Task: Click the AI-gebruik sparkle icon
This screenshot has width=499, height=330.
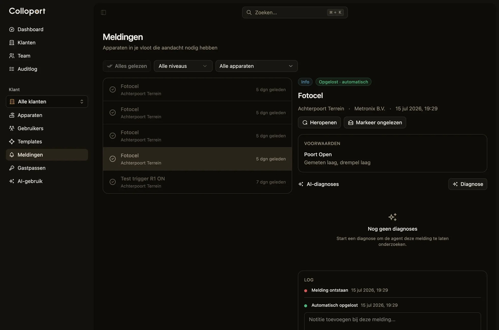Action: (12, 181)
